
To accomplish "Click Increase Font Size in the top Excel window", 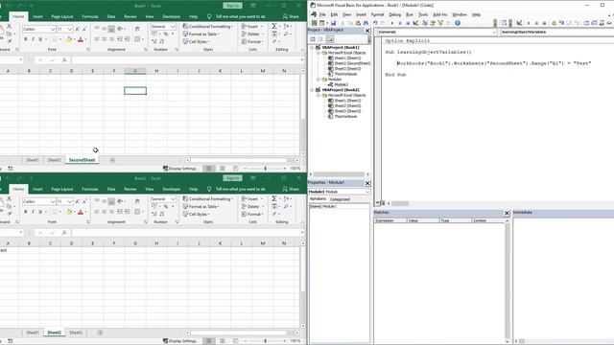I will pyautogui.click(x=78, y=29).
